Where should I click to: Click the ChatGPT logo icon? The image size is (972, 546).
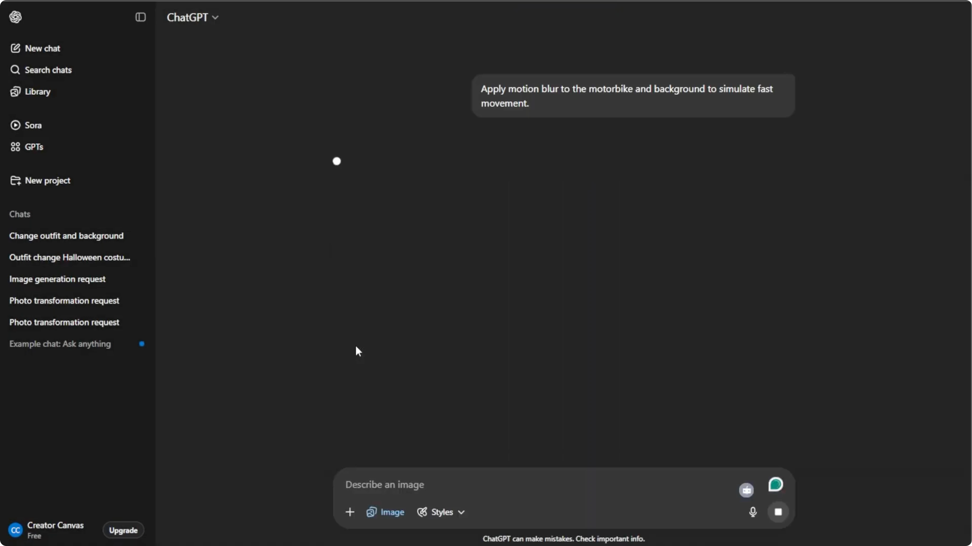16,17
